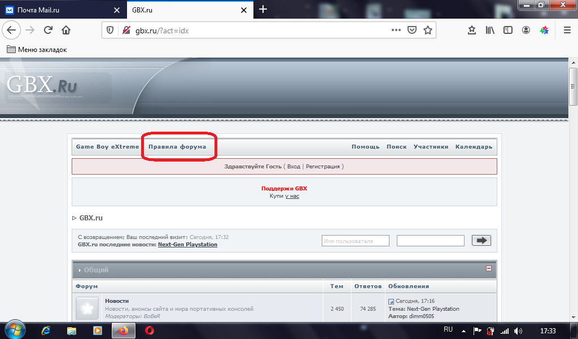Go to the last post icon for Новости
The width and height of the screenshot is (578, 339).
point(391,301)
